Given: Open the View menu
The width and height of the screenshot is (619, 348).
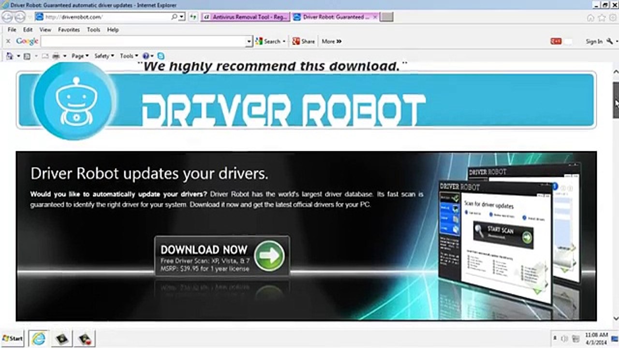Looking at the screenshot, I should [x=45, y=29].
